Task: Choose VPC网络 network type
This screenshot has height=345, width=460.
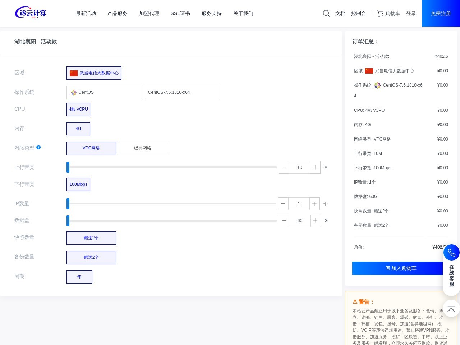Action: pyautogui.click(x=91, y=148)
